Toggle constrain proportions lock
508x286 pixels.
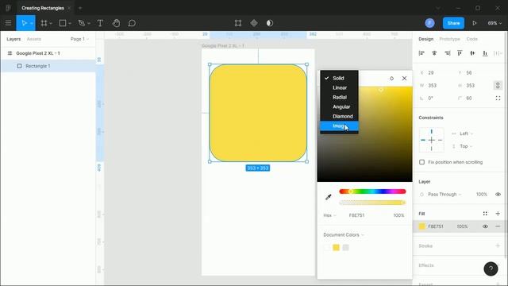pyautogui.click(x=498, y=85)
